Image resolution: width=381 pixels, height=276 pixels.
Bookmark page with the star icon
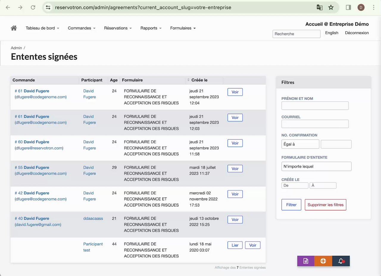331,7
